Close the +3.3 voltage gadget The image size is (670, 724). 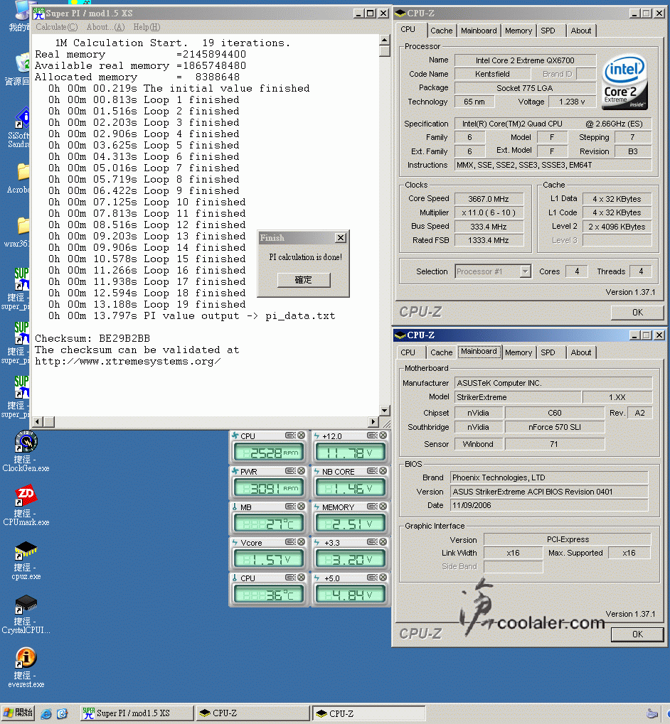click(383, 542)
